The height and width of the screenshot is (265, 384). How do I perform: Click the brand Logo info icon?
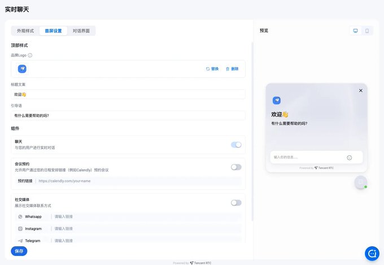pos(30,55)
